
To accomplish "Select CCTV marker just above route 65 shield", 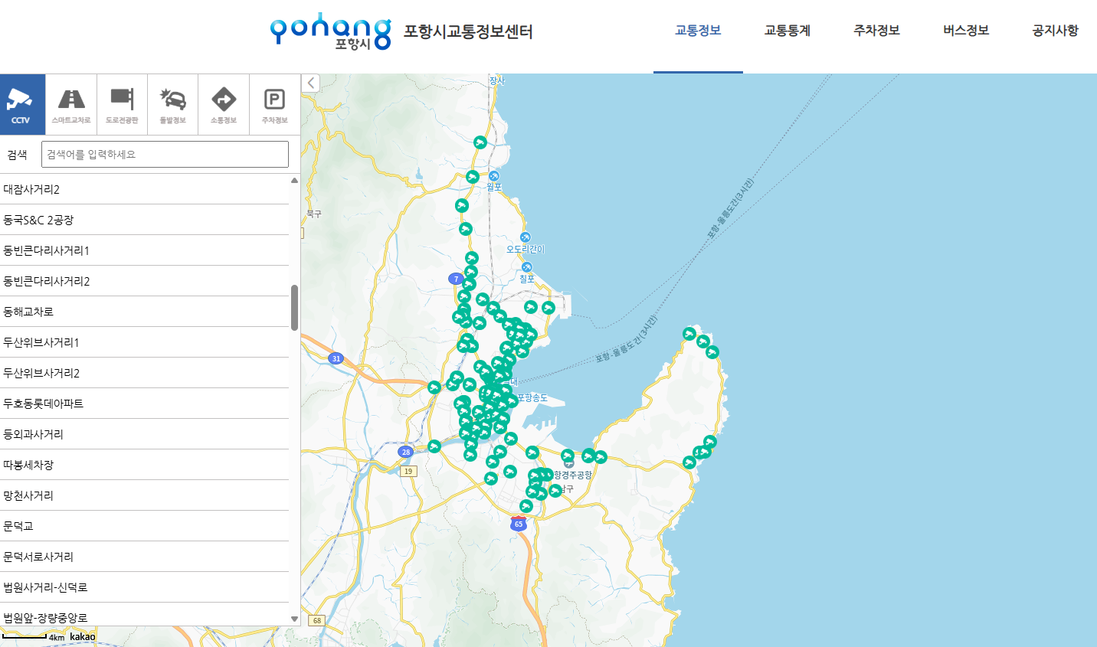I will [526, 506].
